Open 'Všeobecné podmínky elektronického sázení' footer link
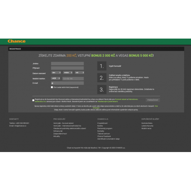This screenshot has width=191, height=191. 70,128
